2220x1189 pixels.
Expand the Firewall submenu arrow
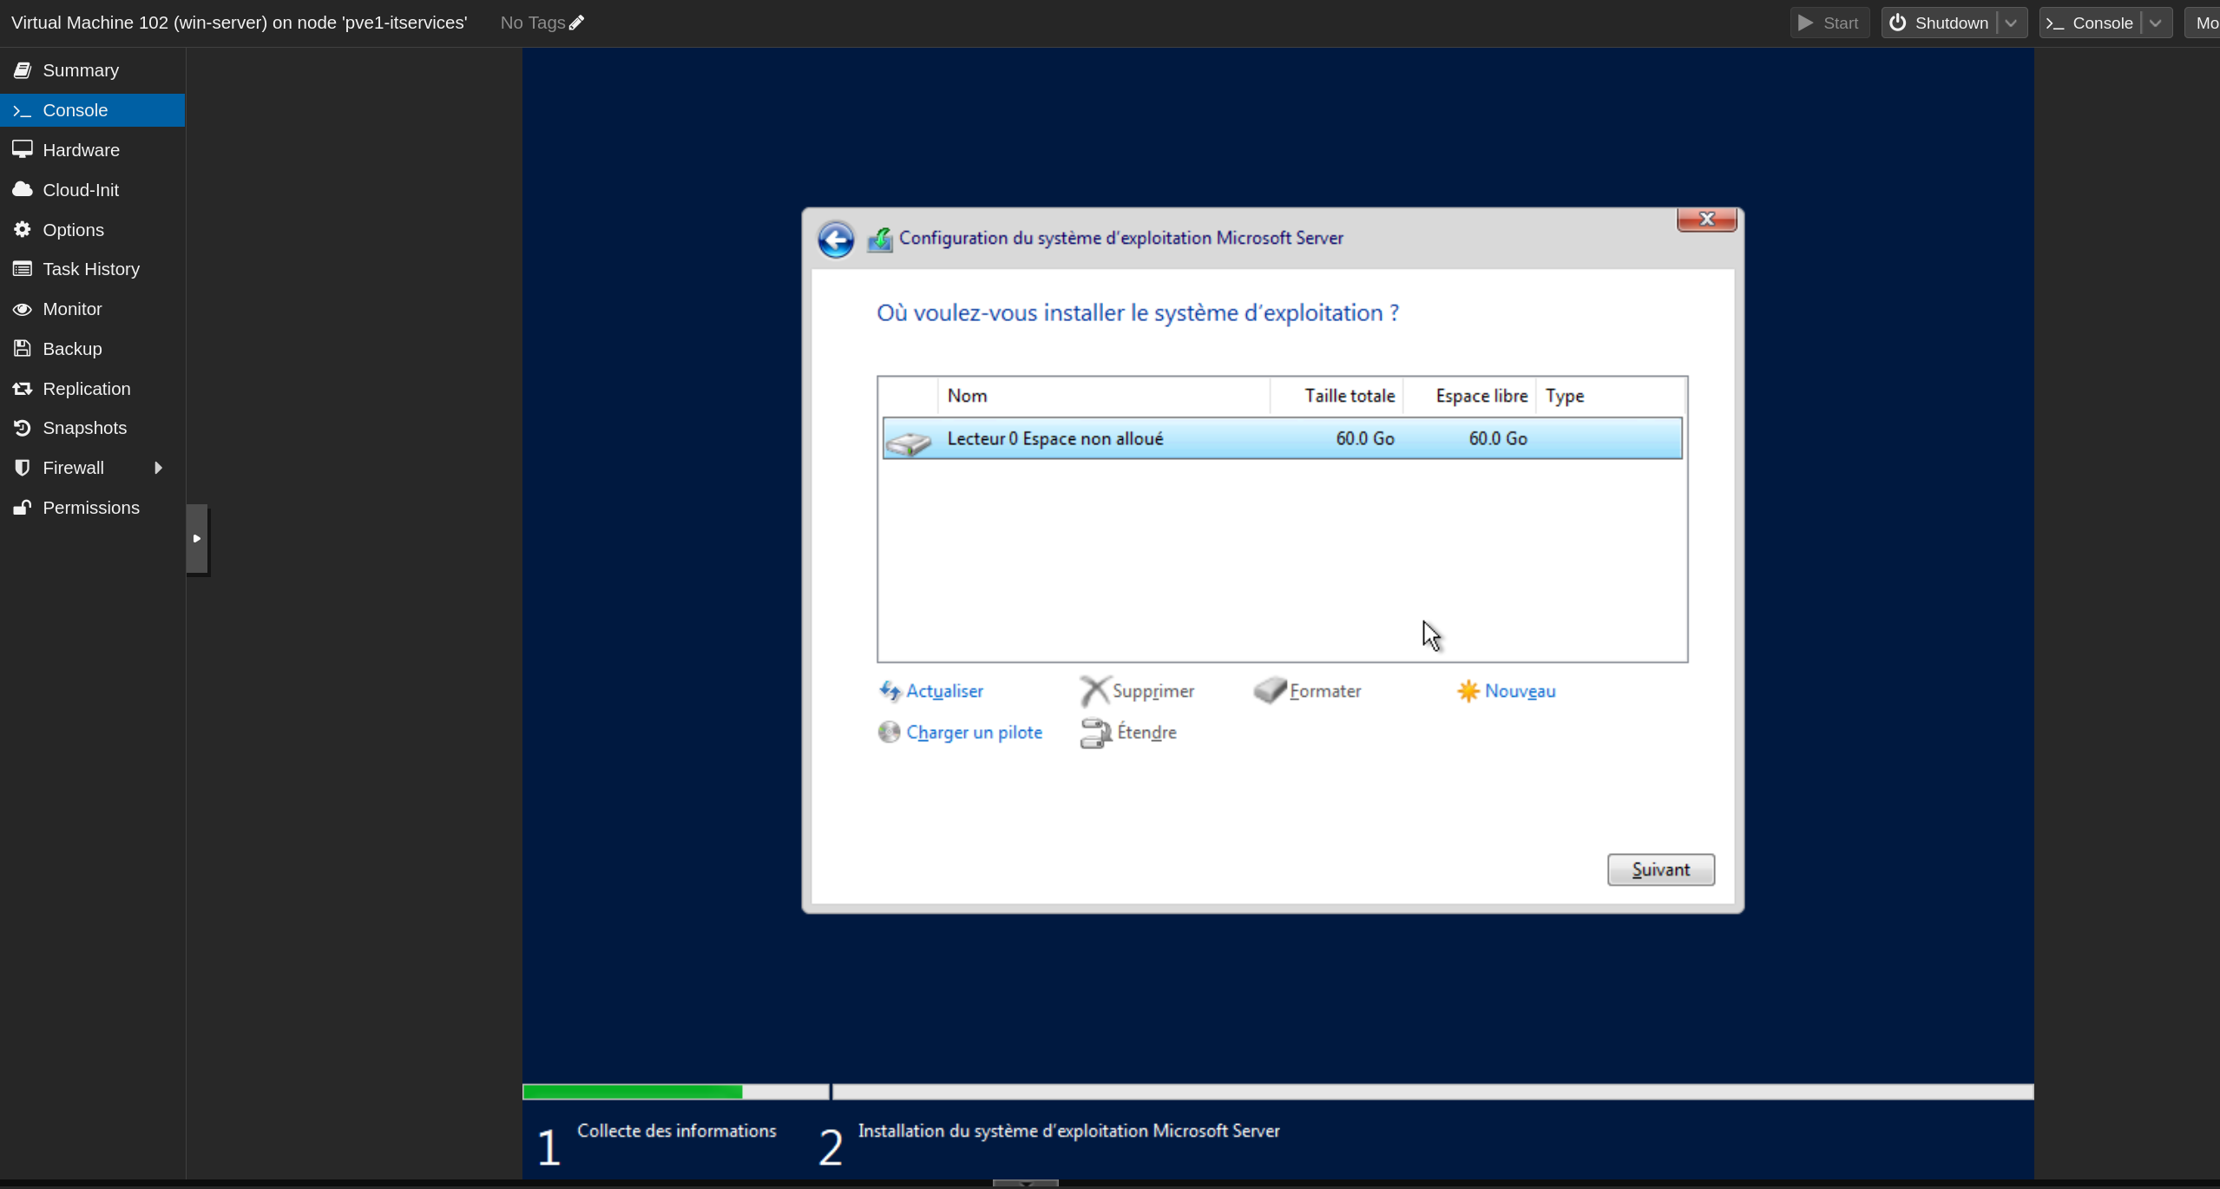158,468
